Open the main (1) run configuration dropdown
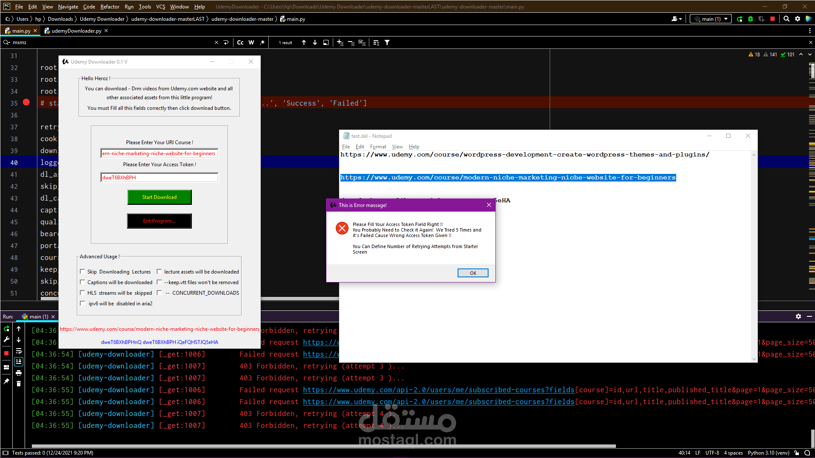The width and height of the screenshot is (815, 458). coord(711,19)
